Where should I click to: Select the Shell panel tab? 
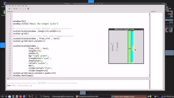(x=8, y=79)
